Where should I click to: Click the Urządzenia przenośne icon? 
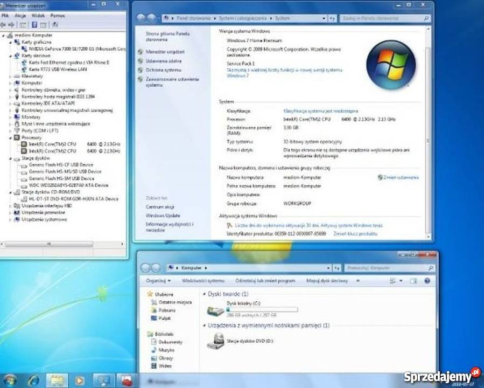[x=17, y=212]
